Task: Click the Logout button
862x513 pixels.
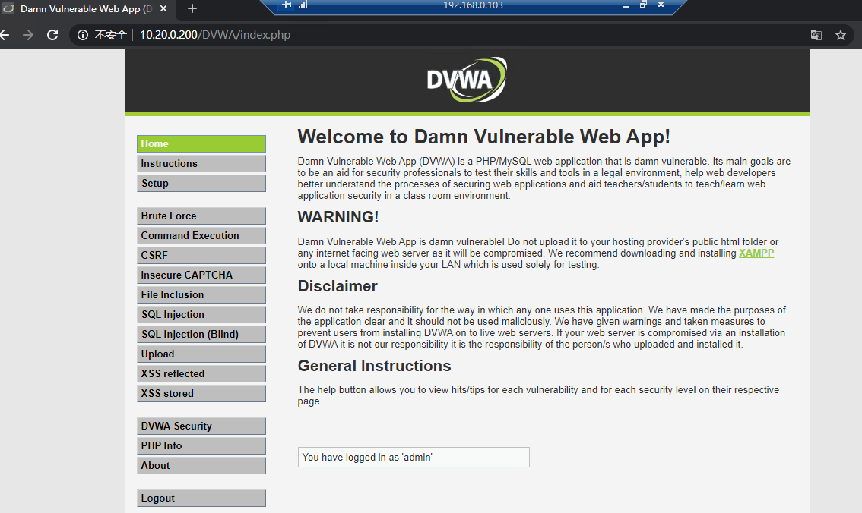Action: (201, 498)
